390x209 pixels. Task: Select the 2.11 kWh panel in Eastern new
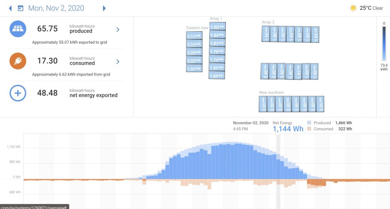pyautogui.click(x=194, y=36)
